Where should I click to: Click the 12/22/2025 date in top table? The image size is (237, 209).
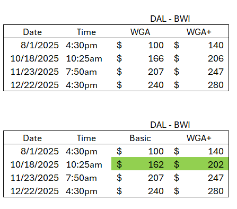pos(34,85)
